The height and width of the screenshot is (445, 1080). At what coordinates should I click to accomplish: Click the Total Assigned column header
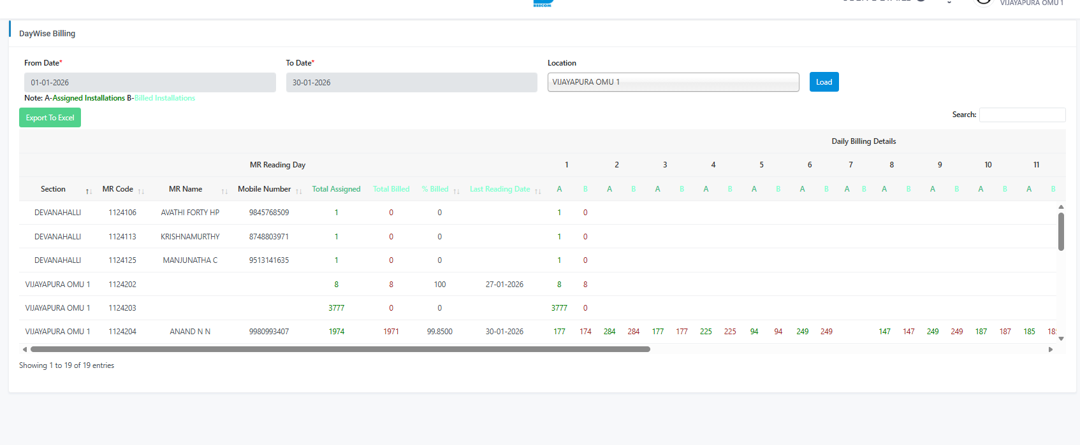point(336,189)
